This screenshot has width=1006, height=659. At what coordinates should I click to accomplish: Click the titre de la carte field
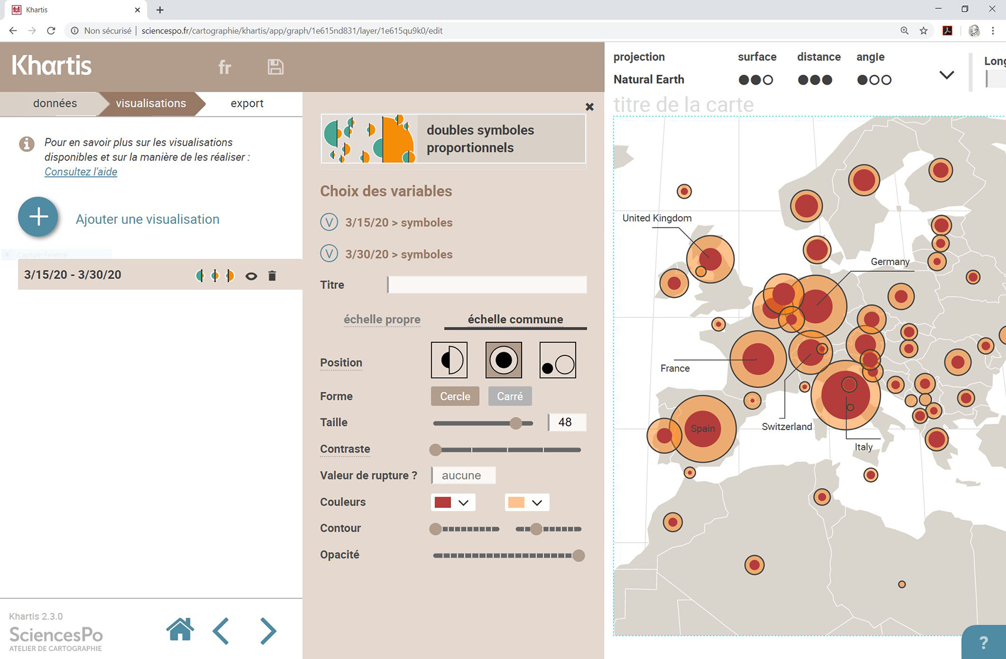click(683, 105)
